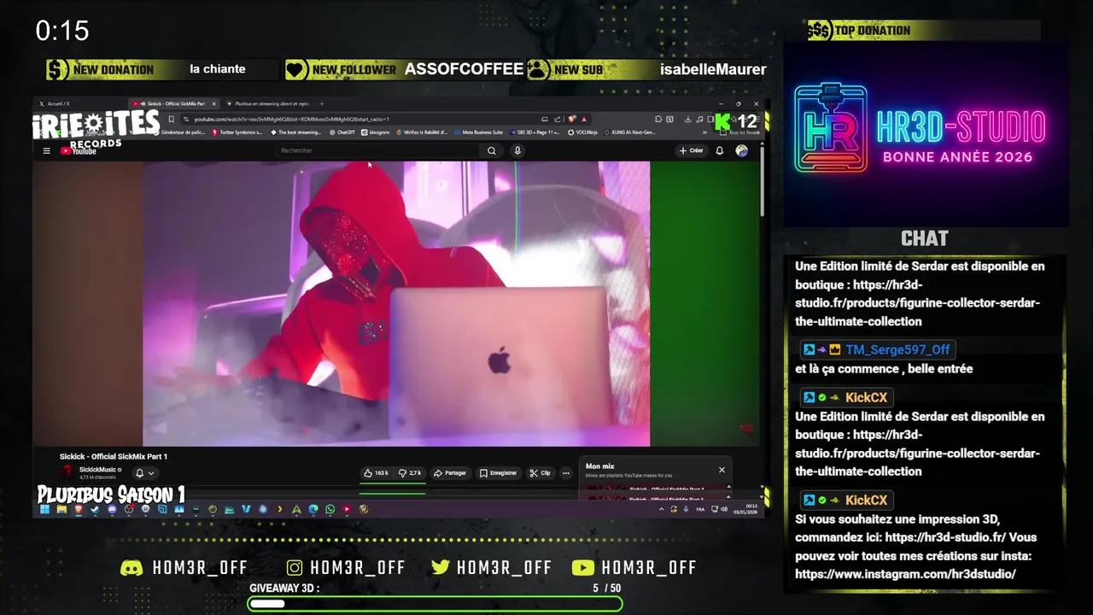Open the Ideogram bookmark
This screenshot has width=1093, height=615.
[x=376, y=132]
